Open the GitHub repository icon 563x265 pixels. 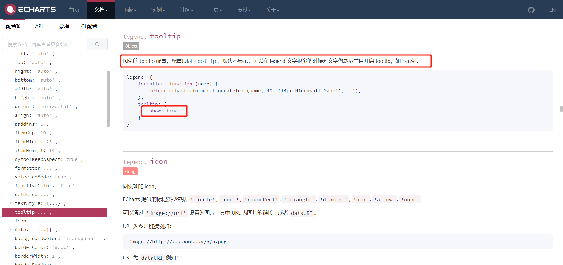(x=531, y=10)
